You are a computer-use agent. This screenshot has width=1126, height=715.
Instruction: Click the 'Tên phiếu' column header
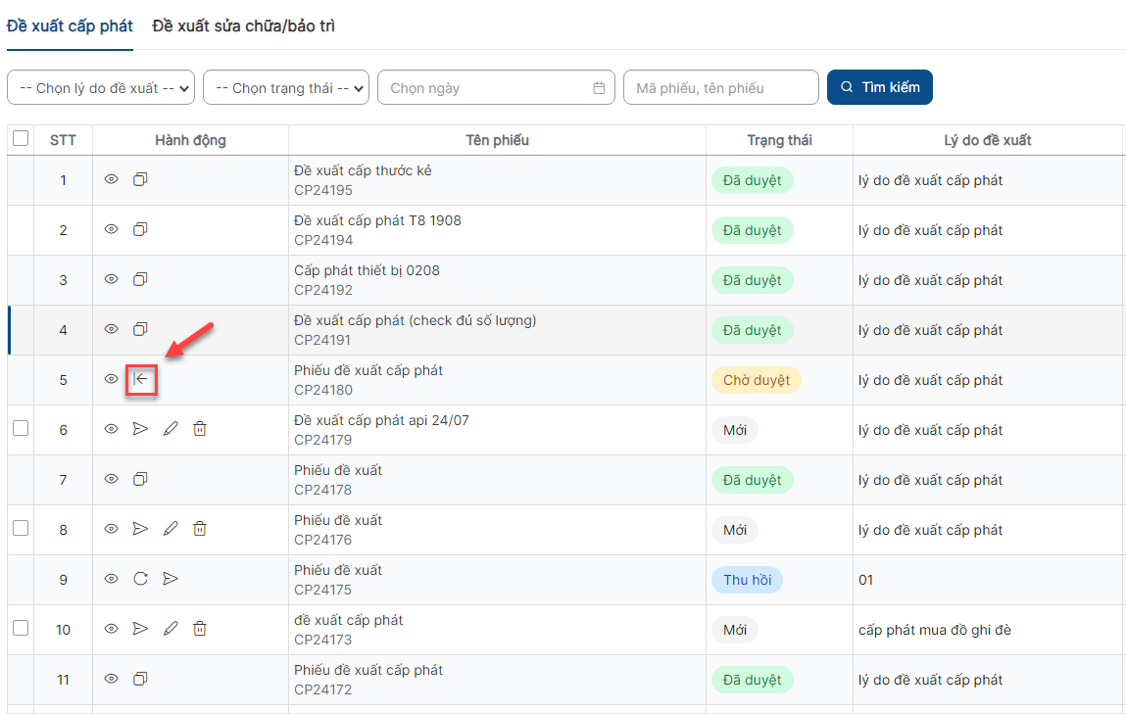pos(497,140)
